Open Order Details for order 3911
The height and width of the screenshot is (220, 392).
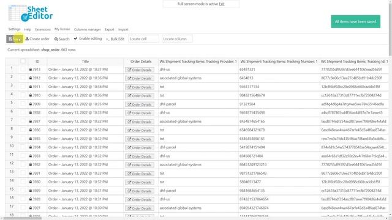point(140,87)
